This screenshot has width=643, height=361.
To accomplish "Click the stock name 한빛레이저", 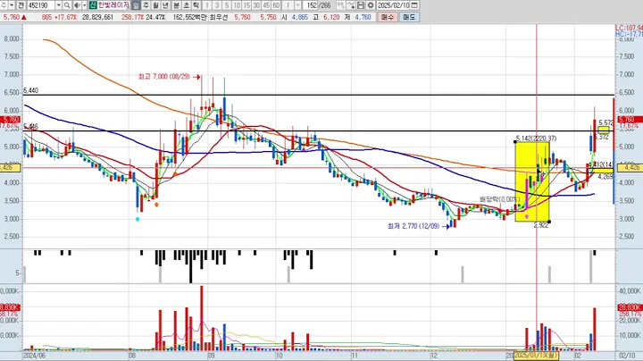I will coord(113,5).
